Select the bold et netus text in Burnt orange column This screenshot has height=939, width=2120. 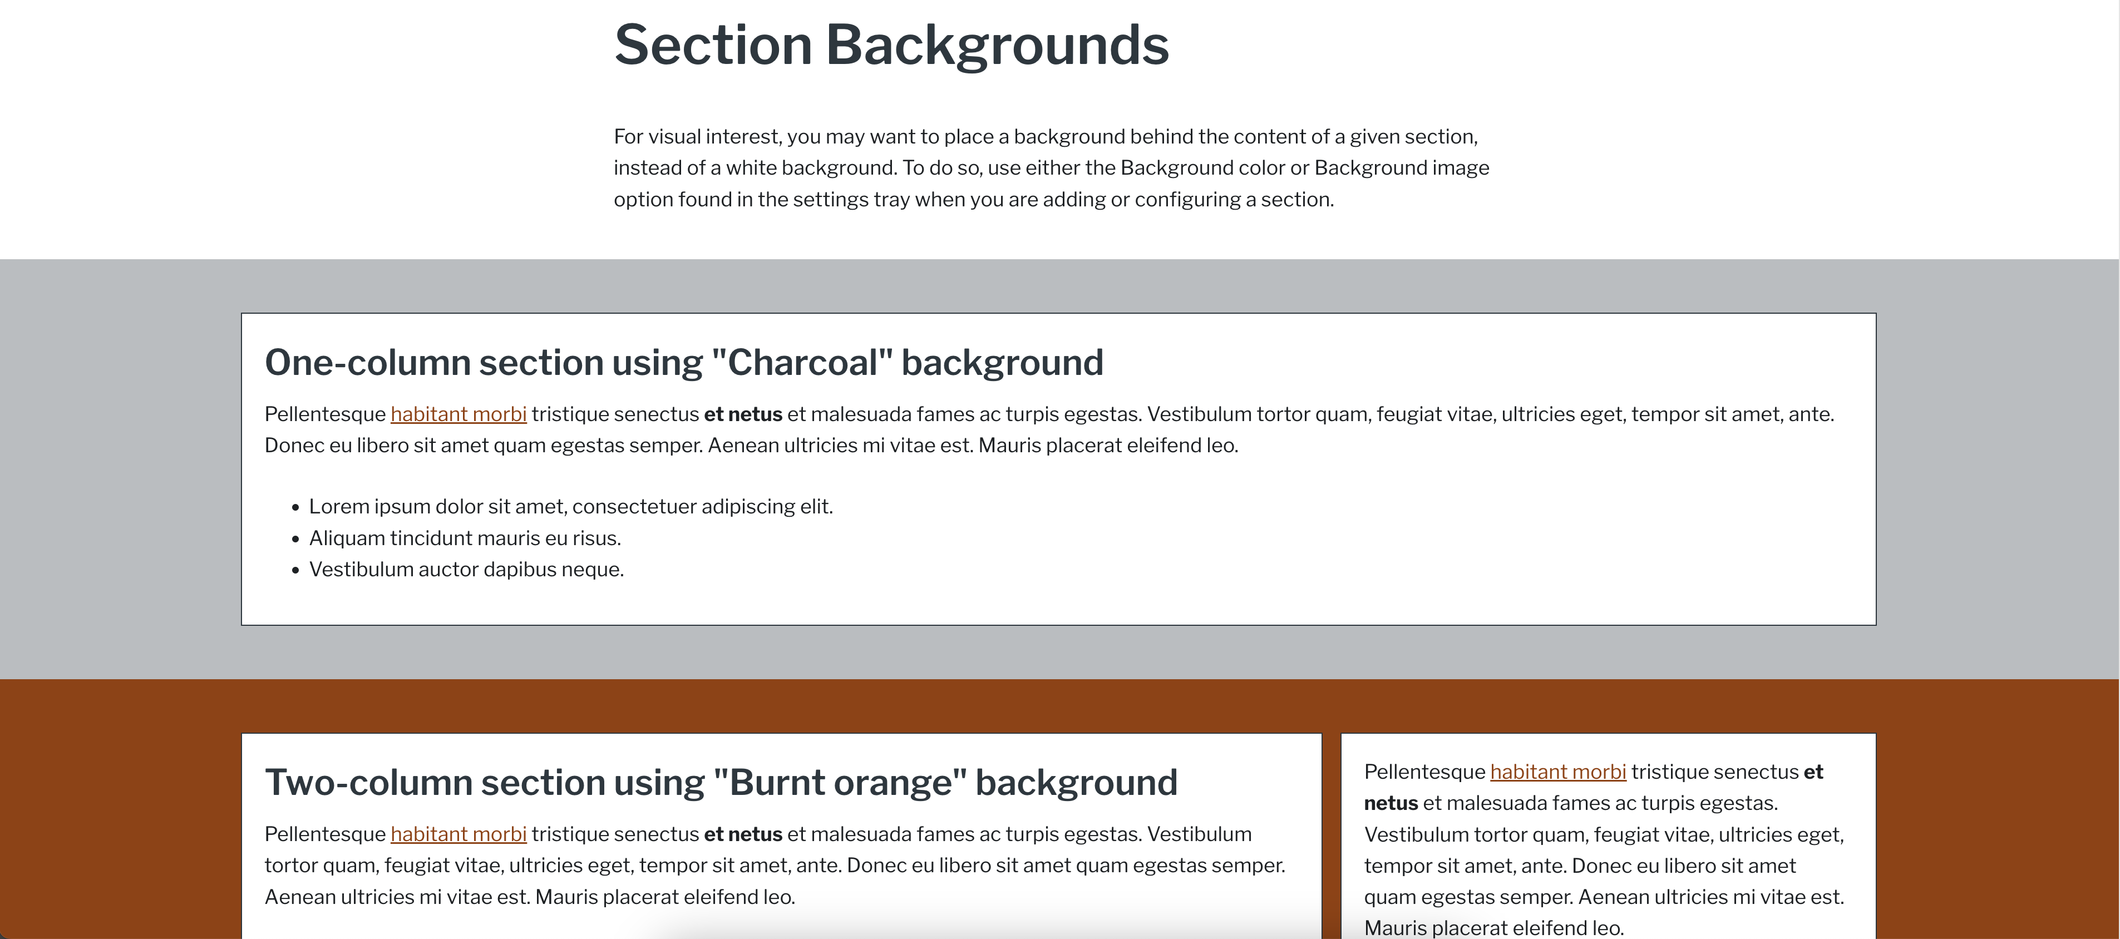coord(742,834)
